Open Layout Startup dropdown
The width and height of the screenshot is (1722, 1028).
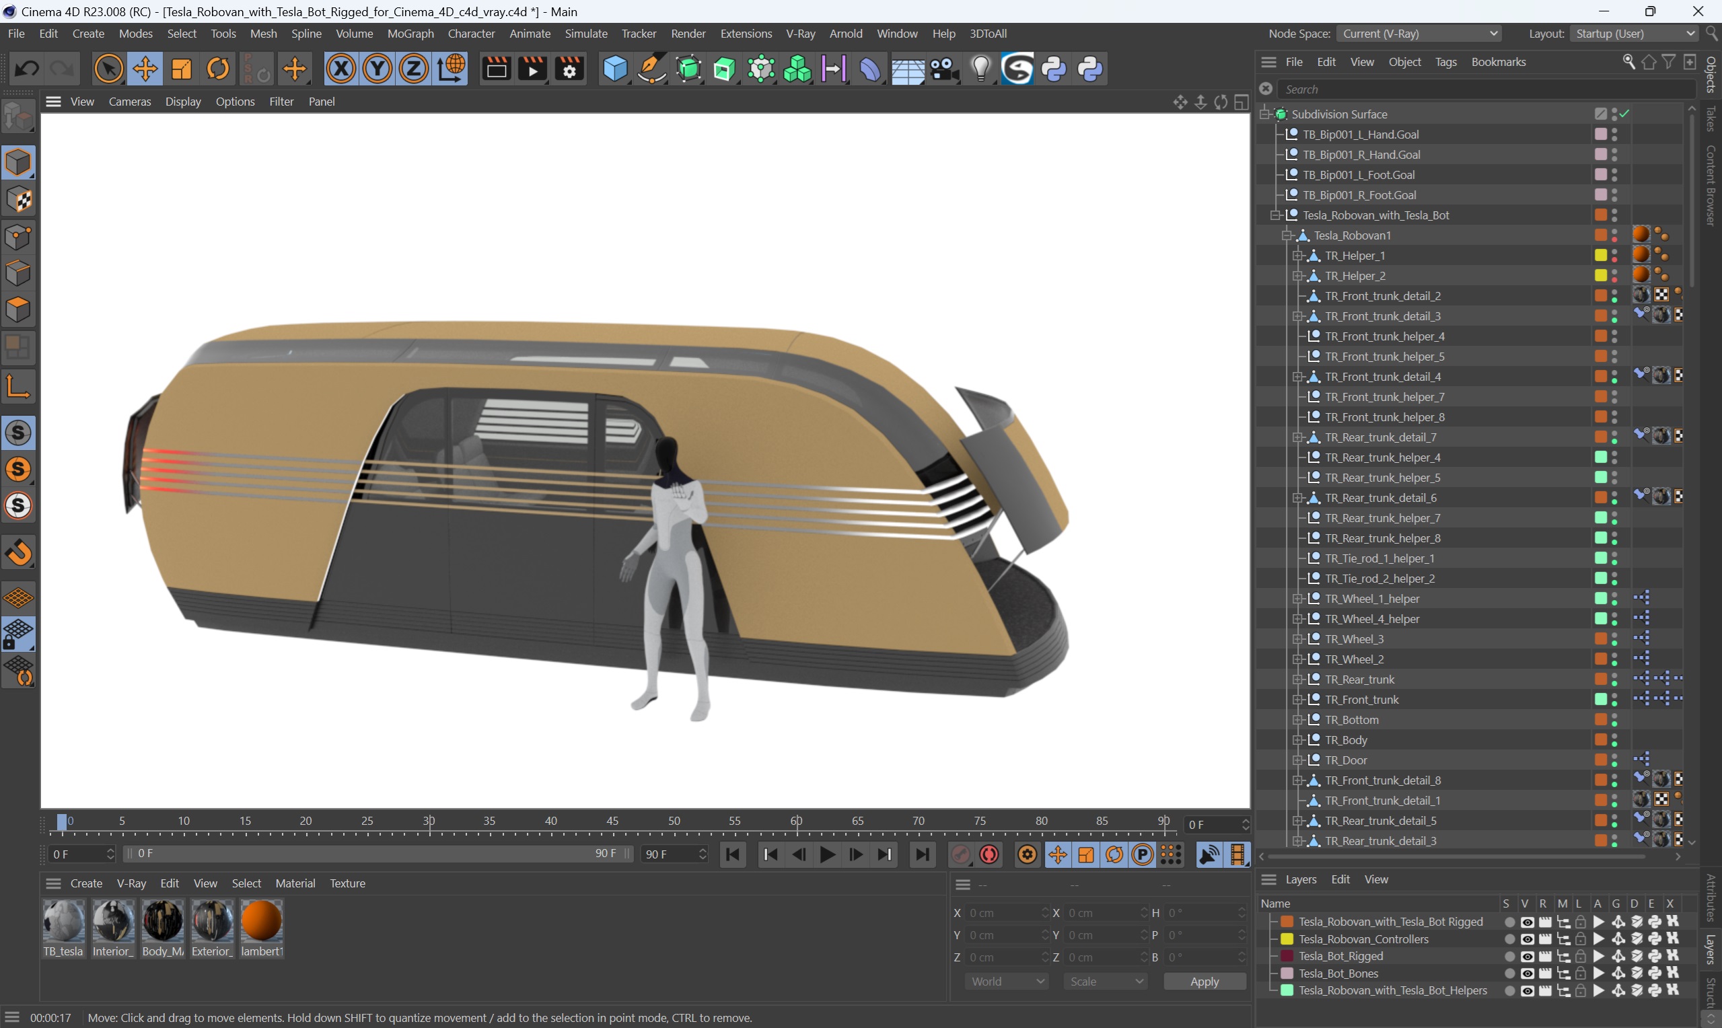point(1633,33)
